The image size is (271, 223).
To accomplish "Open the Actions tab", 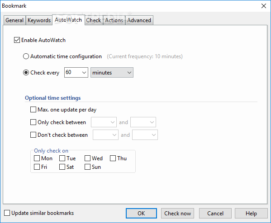I will click(114, 20).
